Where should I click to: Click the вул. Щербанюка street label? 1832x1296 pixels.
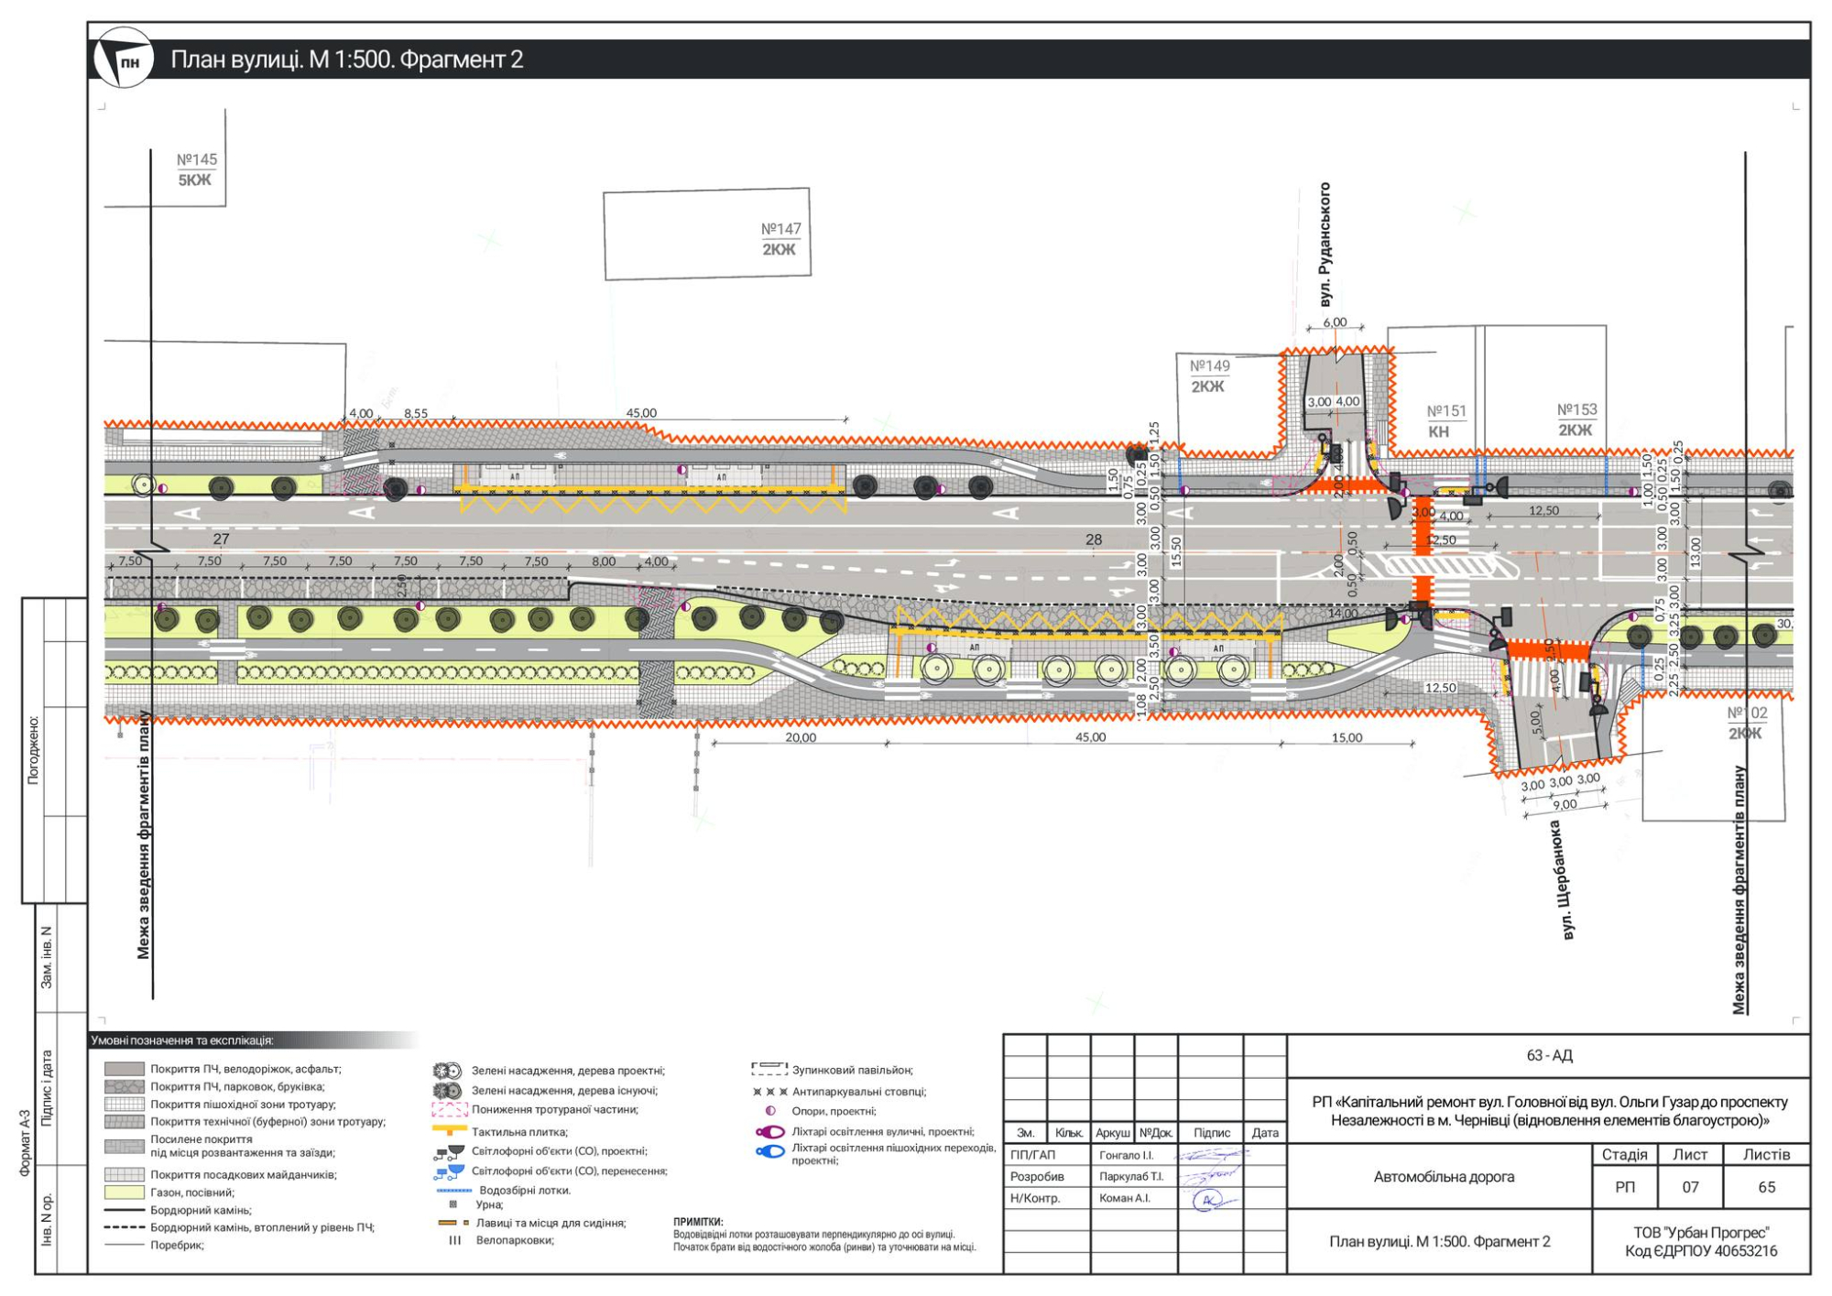pyautogui.click(x=1565, y=879)
